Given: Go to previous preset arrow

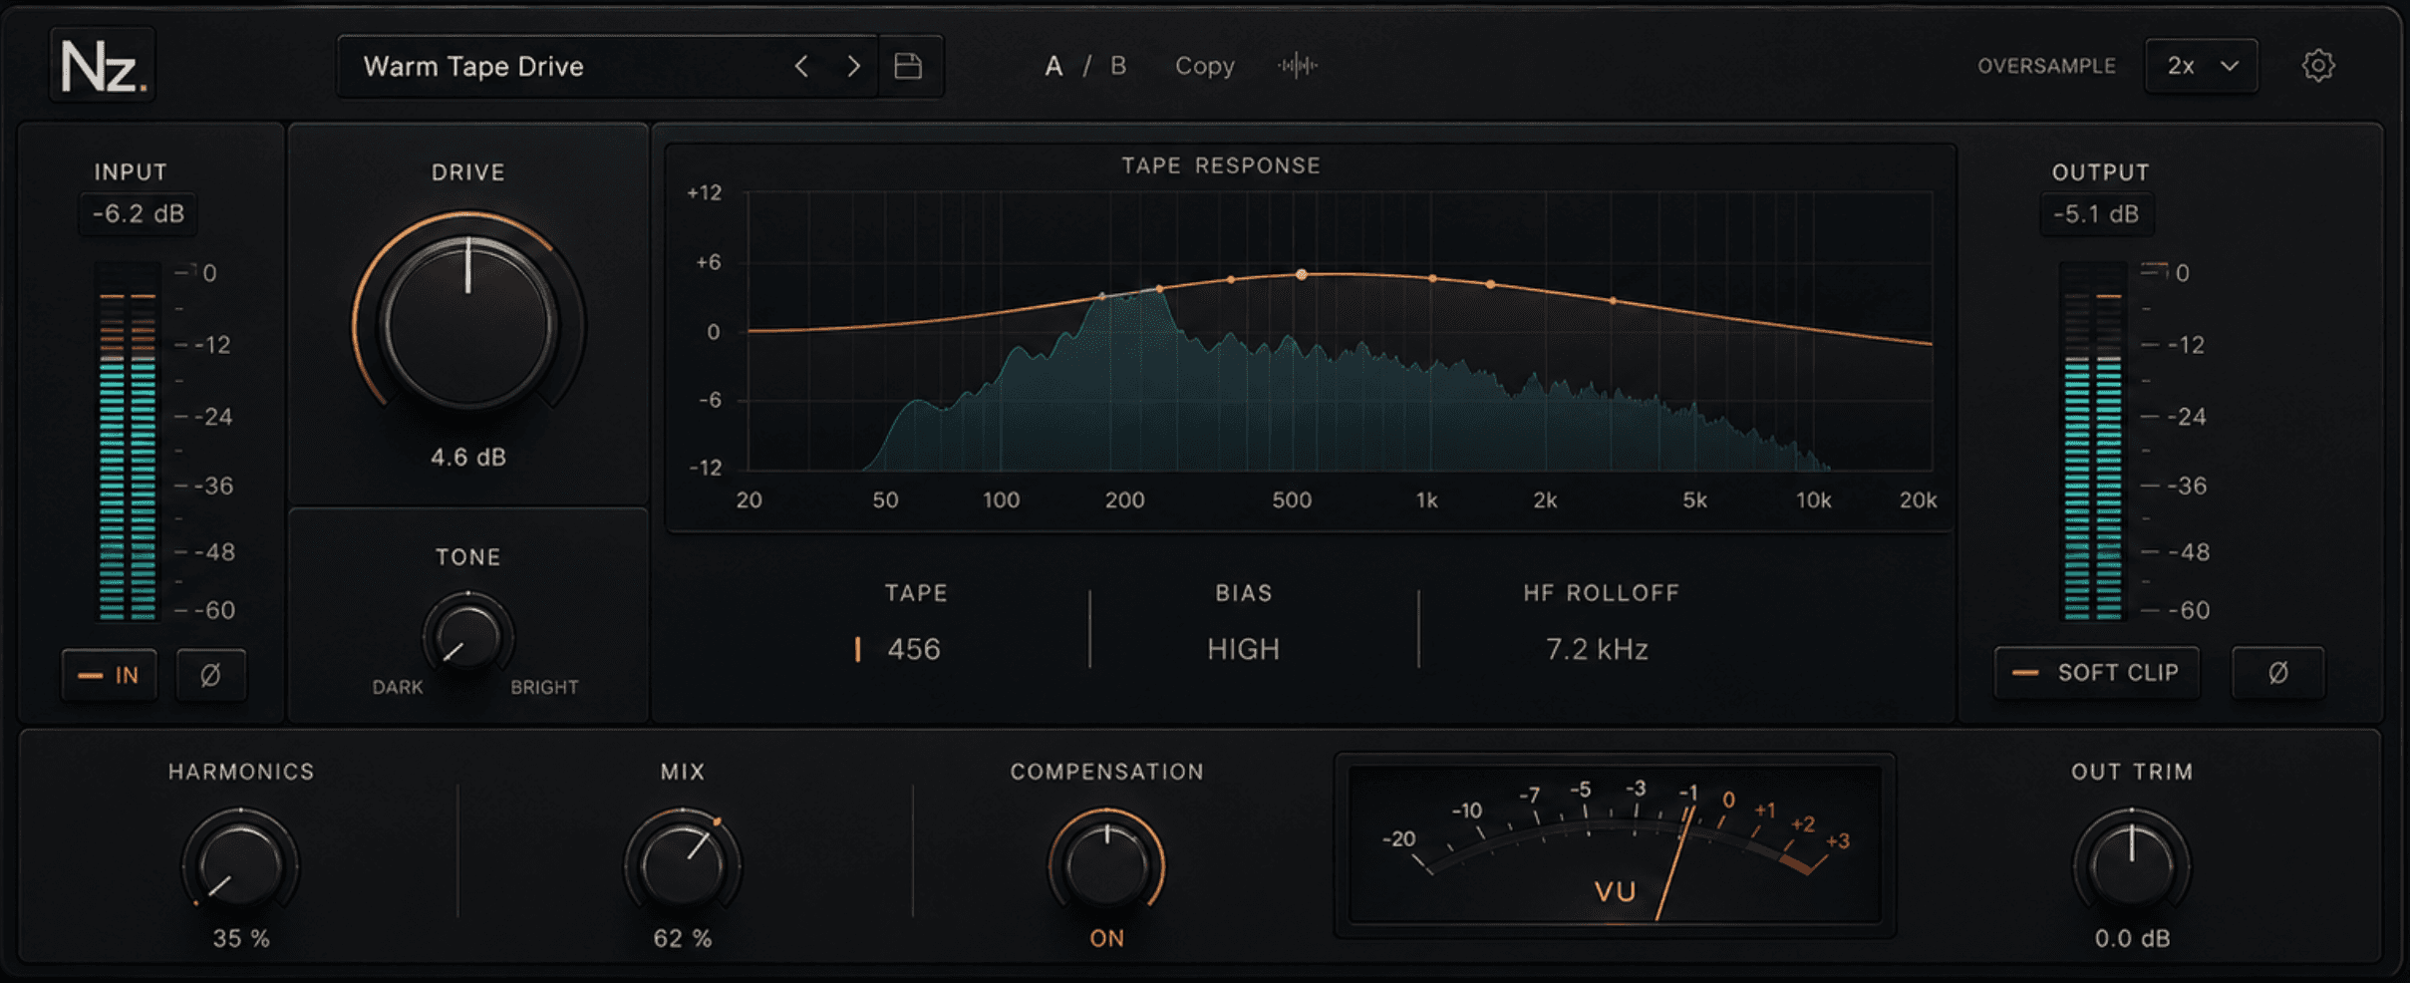Looking at the screenshot, I should click(x=801, y=66).
